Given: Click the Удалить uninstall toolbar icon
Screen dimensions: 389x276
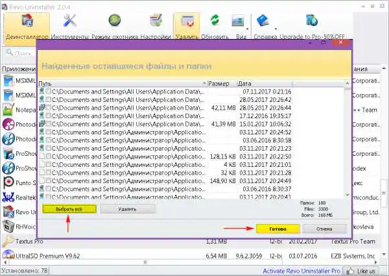Looking at the screenshot, I should (x=187, y=21).
